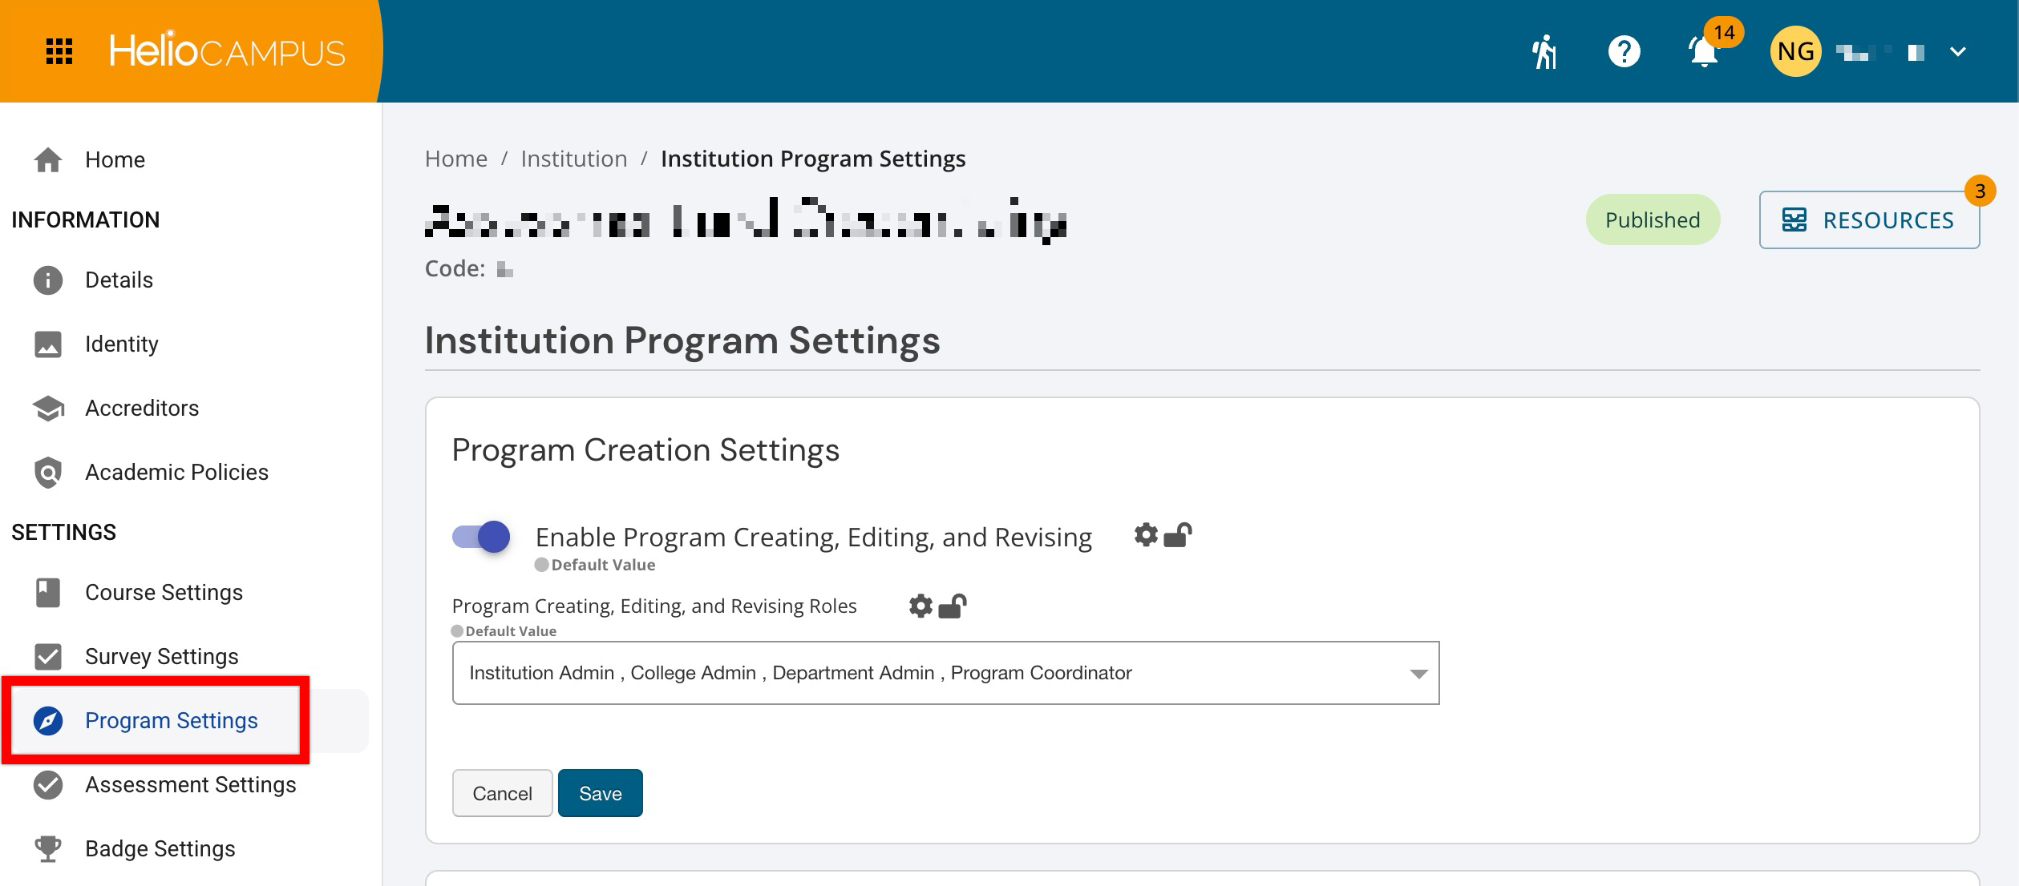The height and width of the screenshot is (886, 2019).
Task: Click the guided walkthrough hiker icon
Action: (1544, 52)
